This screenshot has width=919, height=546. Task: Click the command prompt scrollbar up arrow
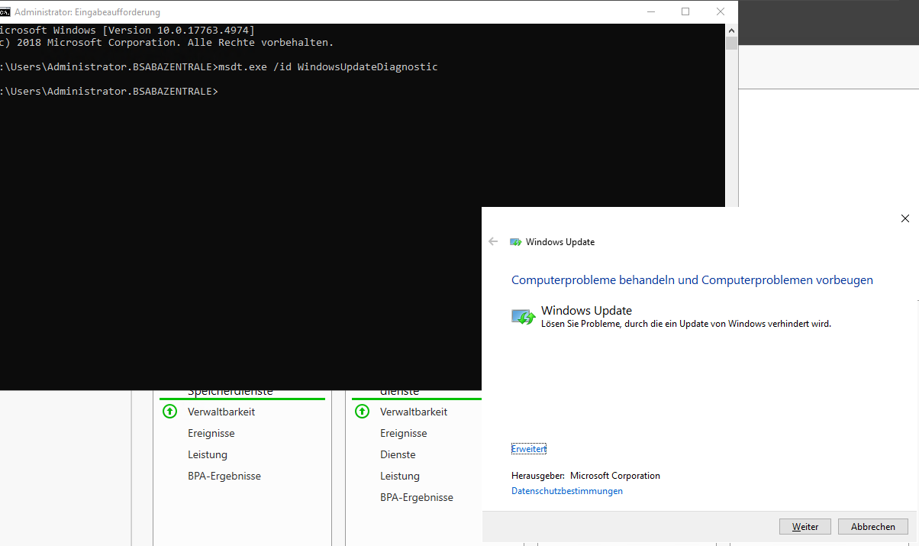(x=731, y=30)
